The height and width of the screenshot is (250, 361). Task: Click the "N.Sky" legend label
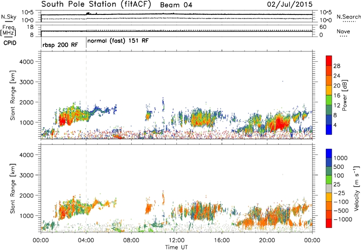9,17
